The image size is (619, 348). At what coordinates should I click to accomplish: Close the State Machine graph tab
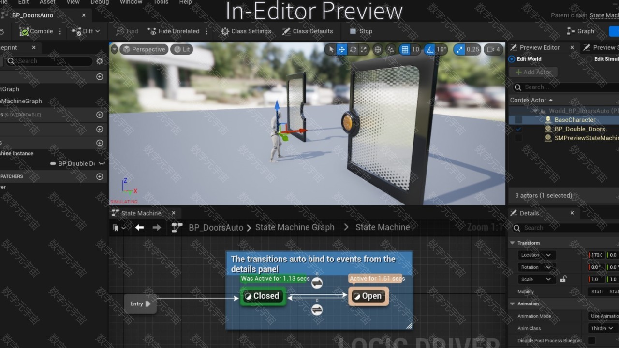(x=174, y=213)
